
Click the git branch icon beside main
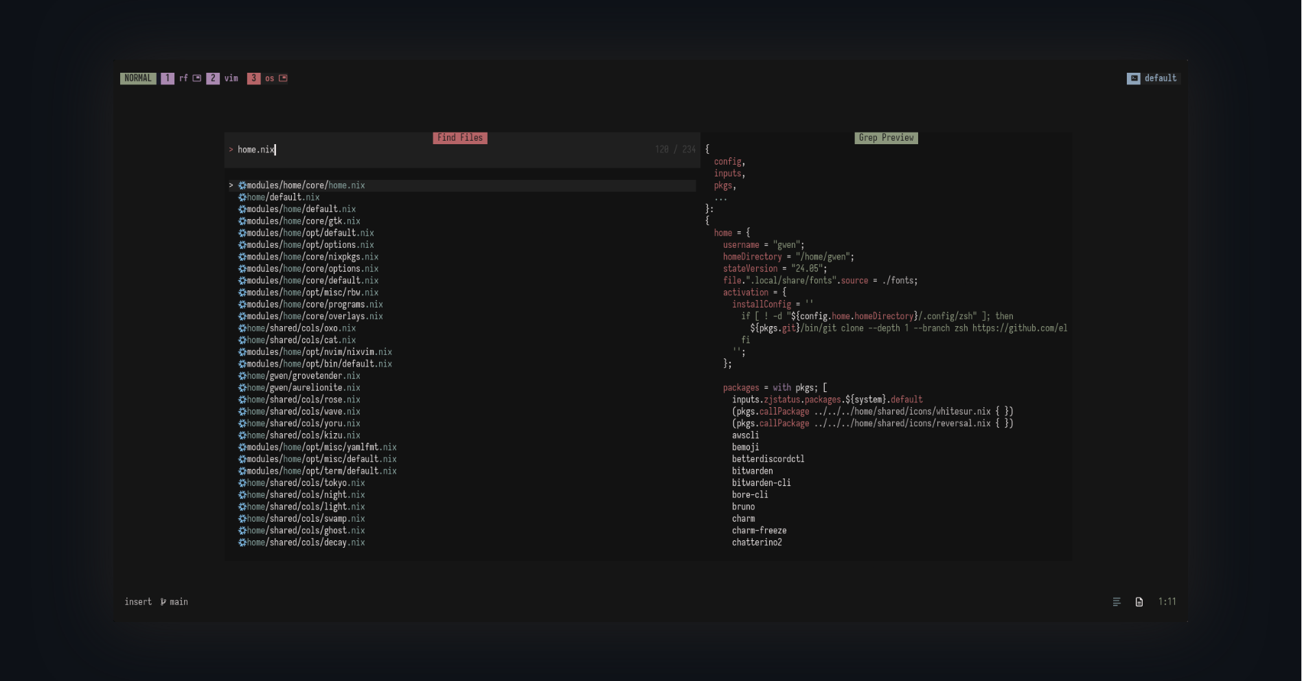pos(163,602)
